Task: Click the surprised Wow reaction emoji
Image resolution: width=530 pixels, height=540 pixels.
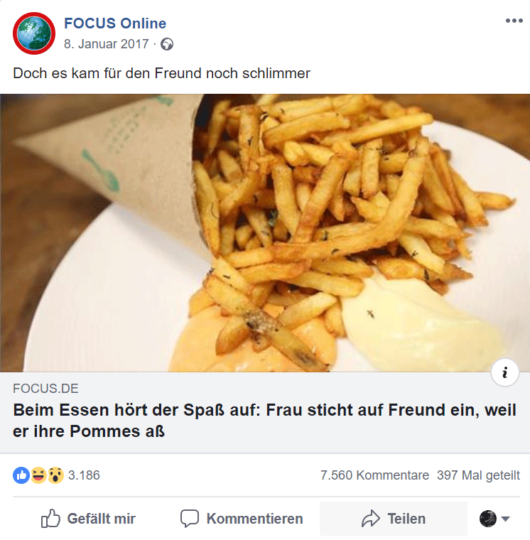Action: [x=55, y=475]
